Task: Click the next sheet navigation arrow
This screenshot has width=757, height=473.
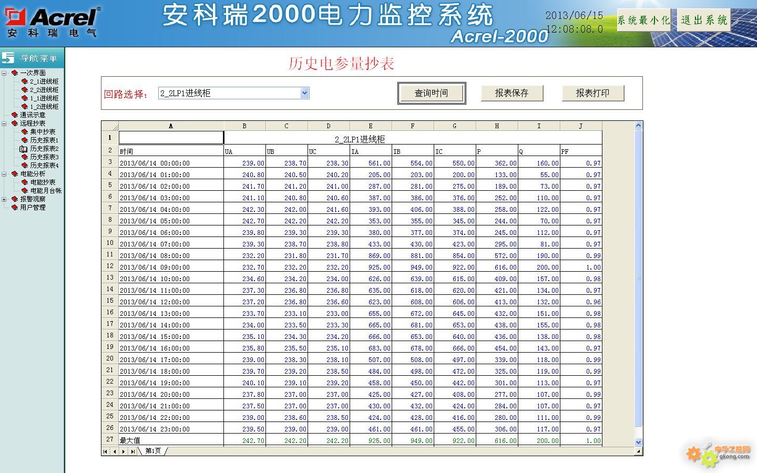Action: click(124, 451)
